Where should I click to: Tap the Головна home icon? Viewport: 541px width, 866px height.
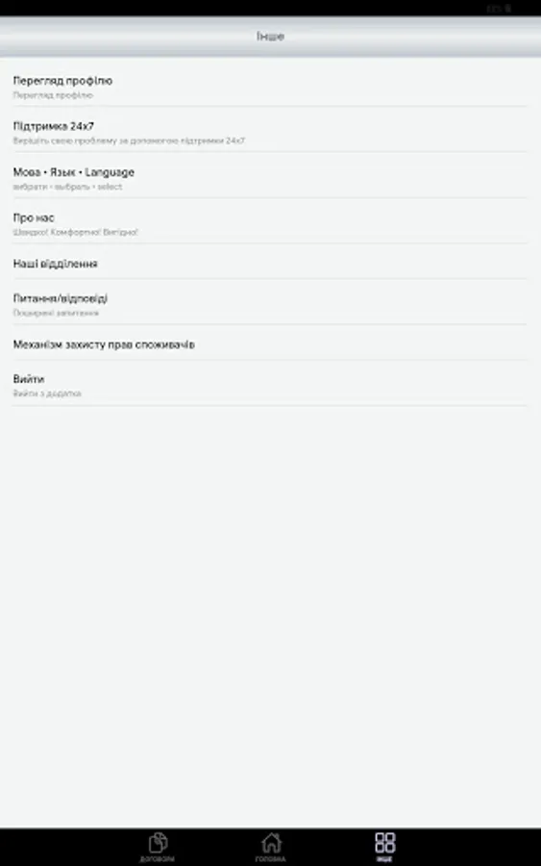click(271, 843)
